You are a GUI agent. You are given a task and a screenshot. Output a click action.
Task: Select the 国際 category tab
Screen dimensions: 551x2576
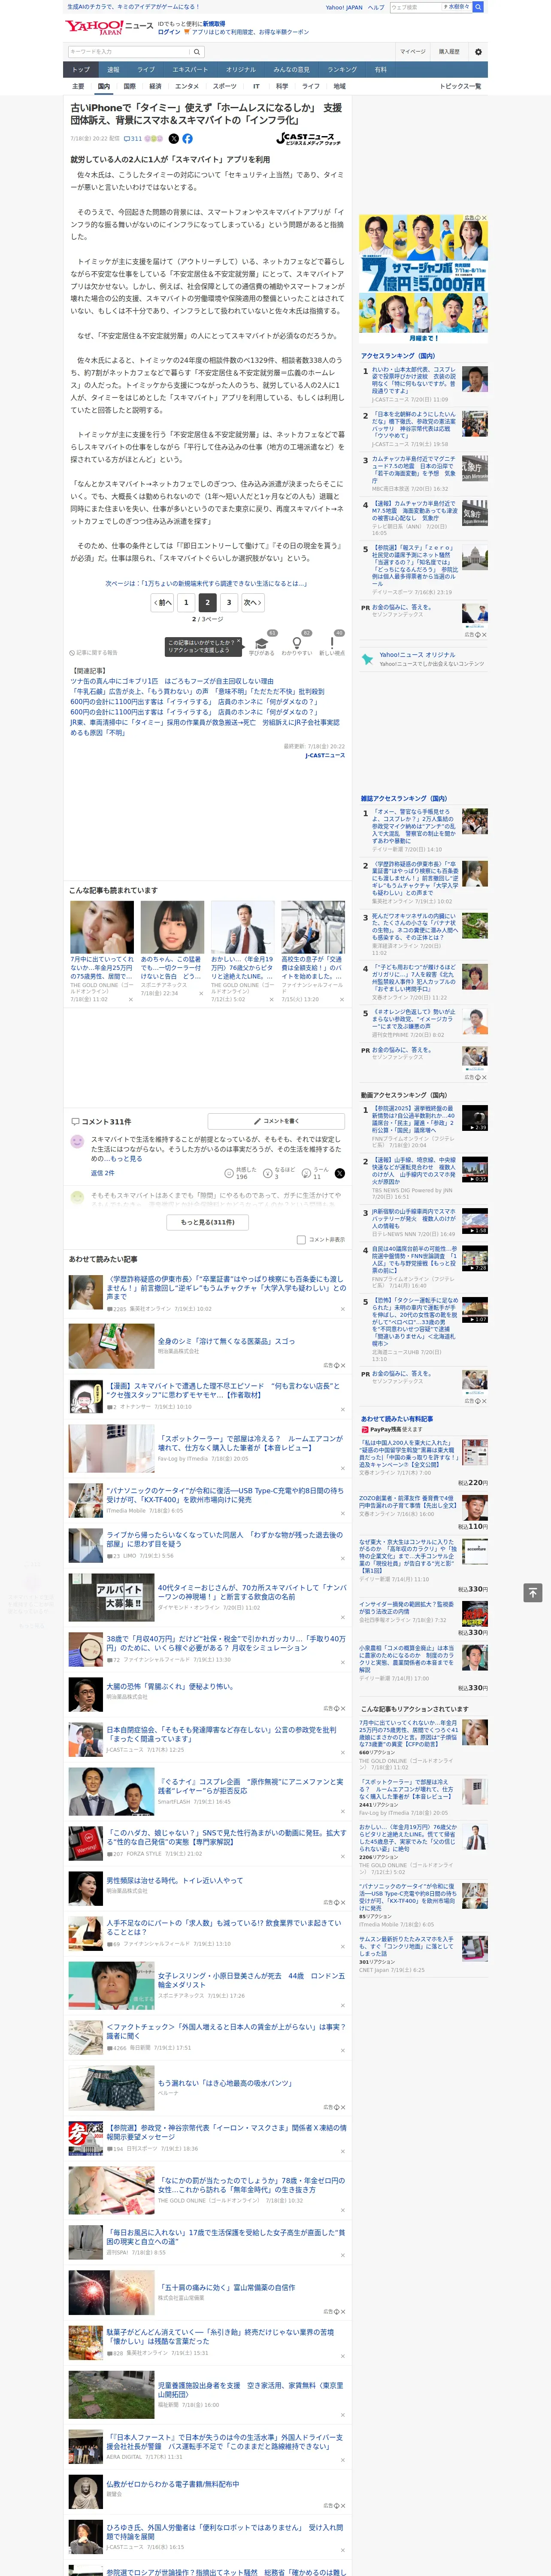(x=129, y=86)
